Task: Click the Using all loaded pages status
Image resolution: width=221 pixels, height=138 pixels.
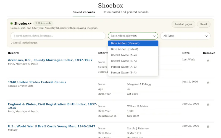Action: [24, 43]
